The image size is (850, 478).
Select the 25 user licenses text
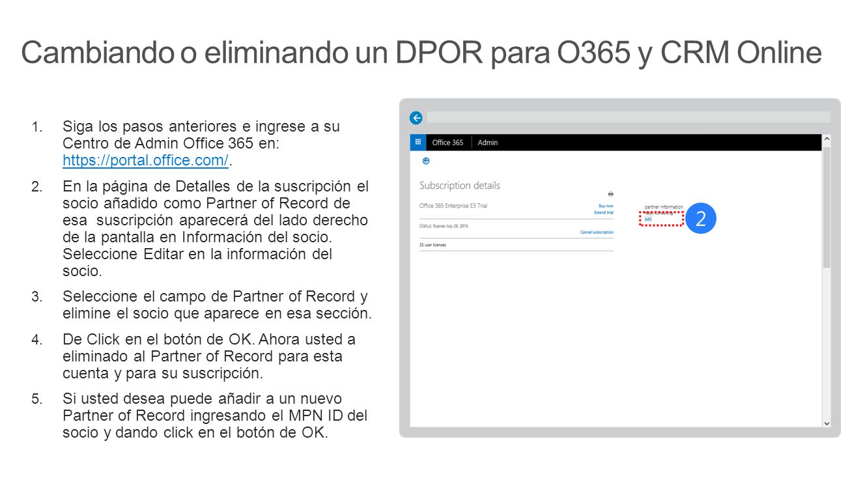click(432, 245)
